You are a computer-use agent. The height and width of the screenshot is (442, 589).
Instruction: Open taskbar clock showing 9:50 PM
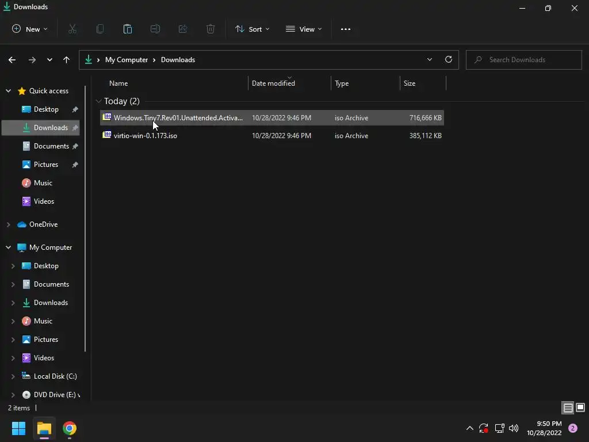pos(544,428)
